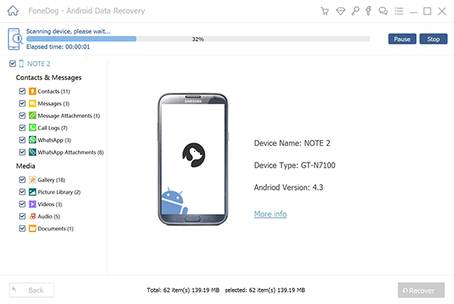454x304 pixels.
Task: Click the Elapsed time text
Action: (x=58, y=47)
